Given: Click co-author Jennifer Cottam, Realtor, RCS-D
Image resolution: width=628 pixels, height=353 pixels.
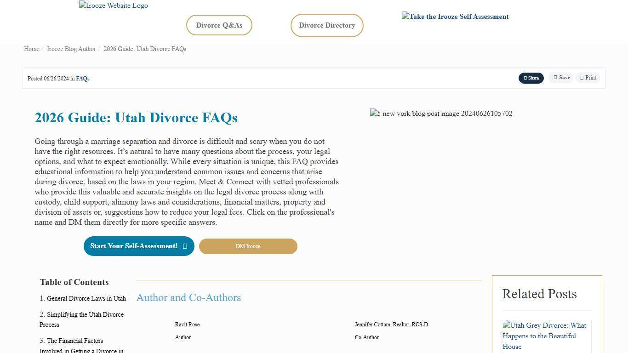Looking at the screenshot, I should coord(391,325).
